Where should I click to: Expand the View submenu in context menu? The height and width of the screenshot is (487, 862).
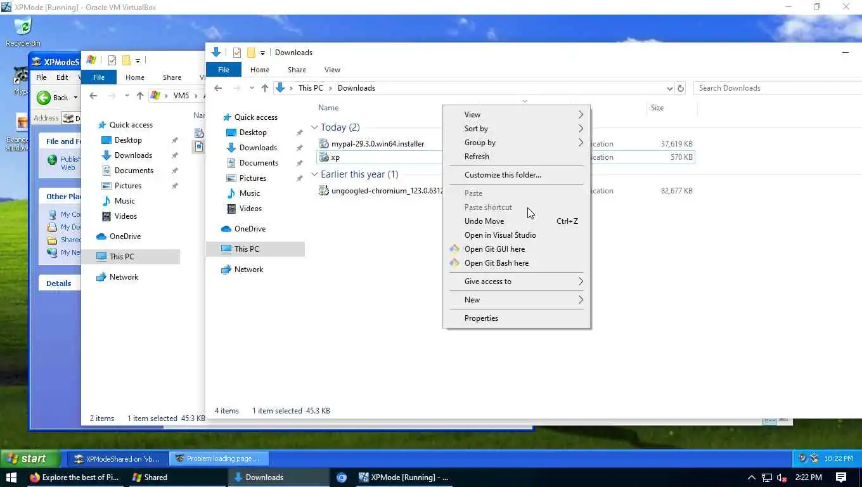[517, 115]
